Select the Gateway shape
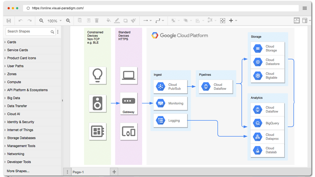 [x=129, y=104]
